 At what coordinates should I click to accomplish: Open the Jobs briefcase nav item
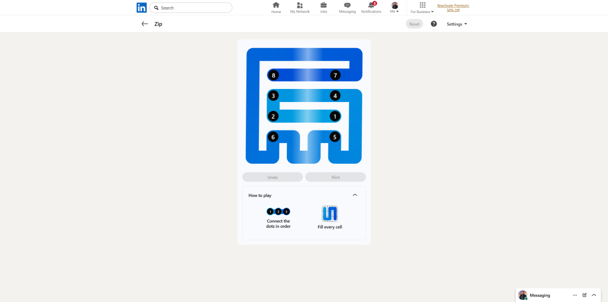point(324,8)
